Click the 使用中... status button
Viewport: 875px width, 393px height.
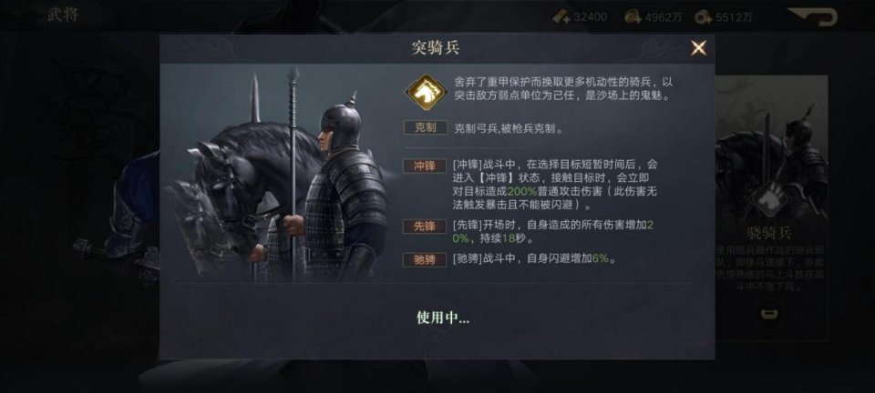443,317
